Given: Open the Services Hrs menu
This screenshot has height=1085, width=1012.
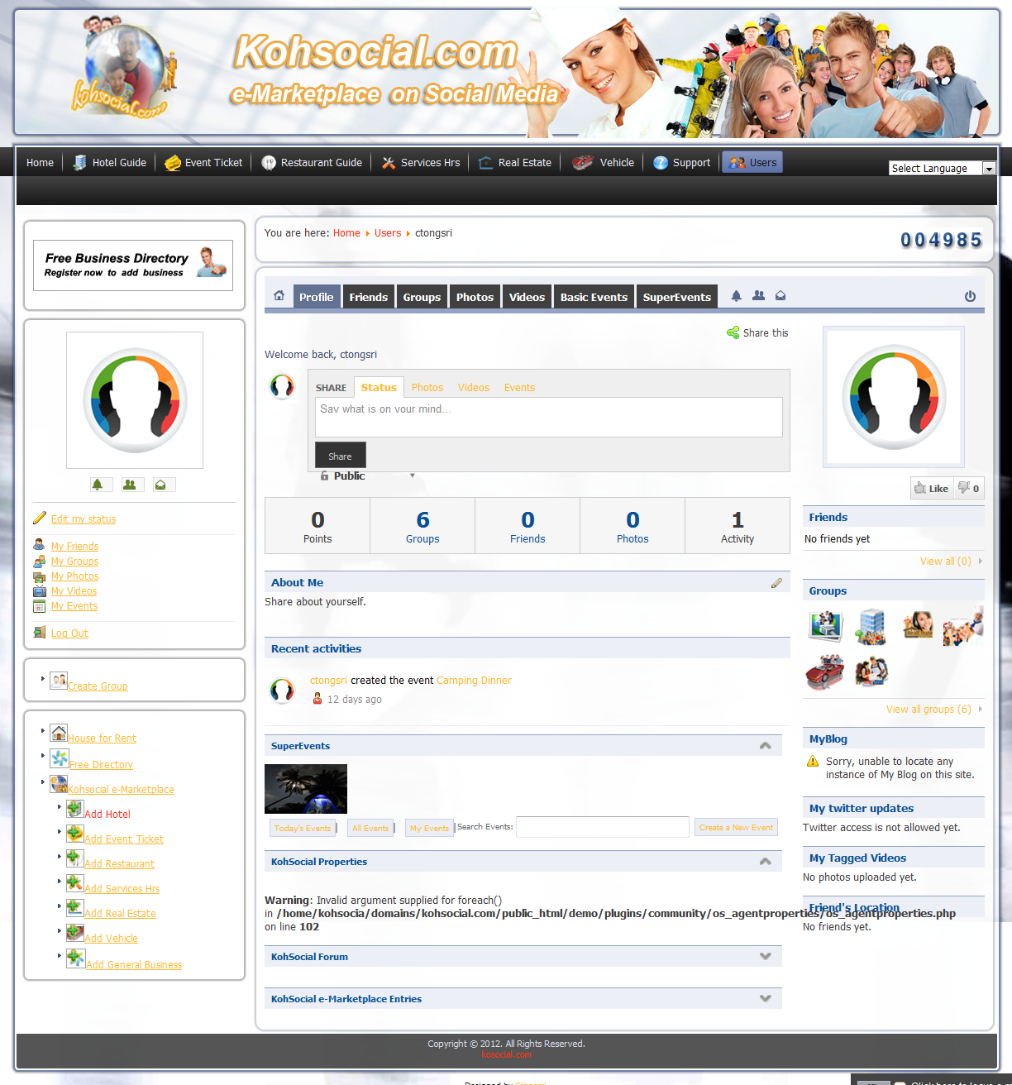Looking at the screenshot, I should click(421, 163).
